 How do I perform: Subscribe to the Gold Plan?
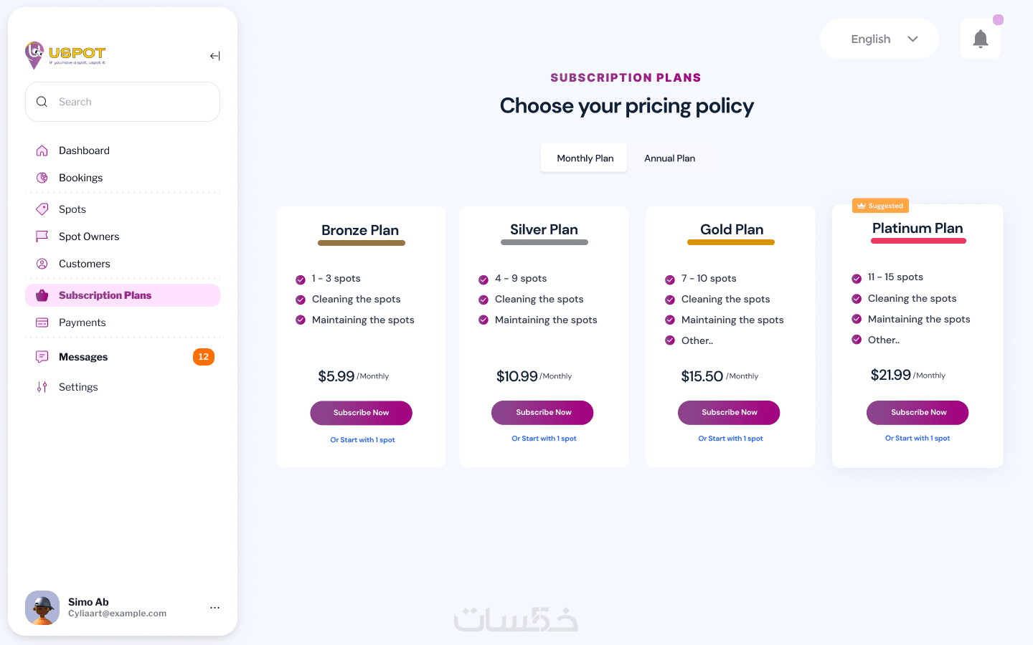coord(729,413)
